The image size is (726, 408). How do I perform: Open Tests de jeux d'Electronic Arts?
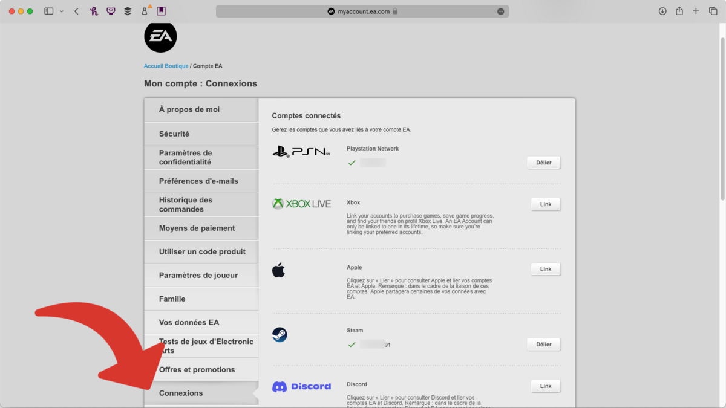[201, 346]
